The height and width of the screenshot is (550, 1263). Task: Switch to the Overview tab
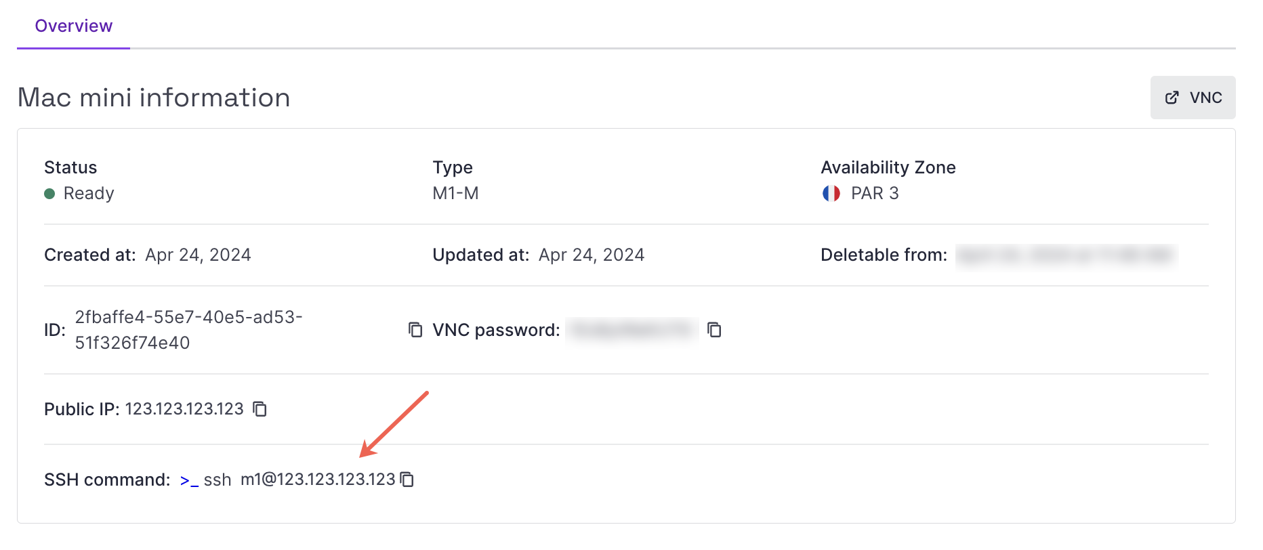[74, 26]
